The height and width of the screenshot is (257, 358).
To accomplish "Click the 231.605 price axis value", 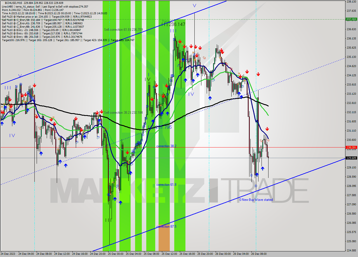I will tap(351, 121).
